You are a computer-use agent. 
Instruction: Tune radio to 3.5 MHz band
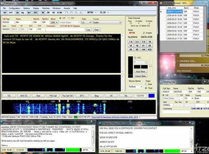tap(137, 42)
